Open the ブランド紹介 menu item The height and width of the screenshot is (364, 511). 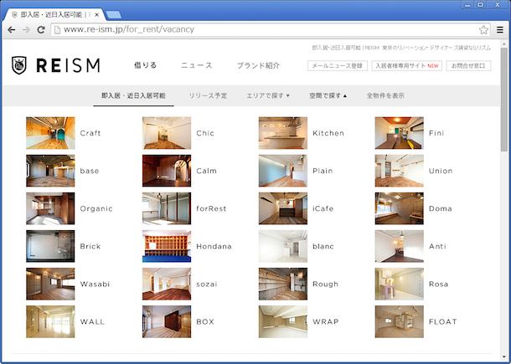(x=258, y=65)
